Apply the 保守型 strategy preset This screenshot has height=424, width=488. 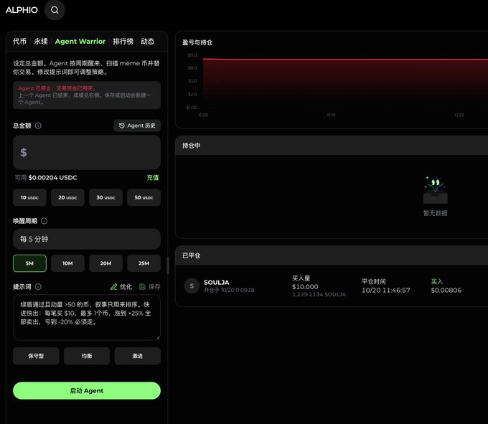tap(36, 356)
